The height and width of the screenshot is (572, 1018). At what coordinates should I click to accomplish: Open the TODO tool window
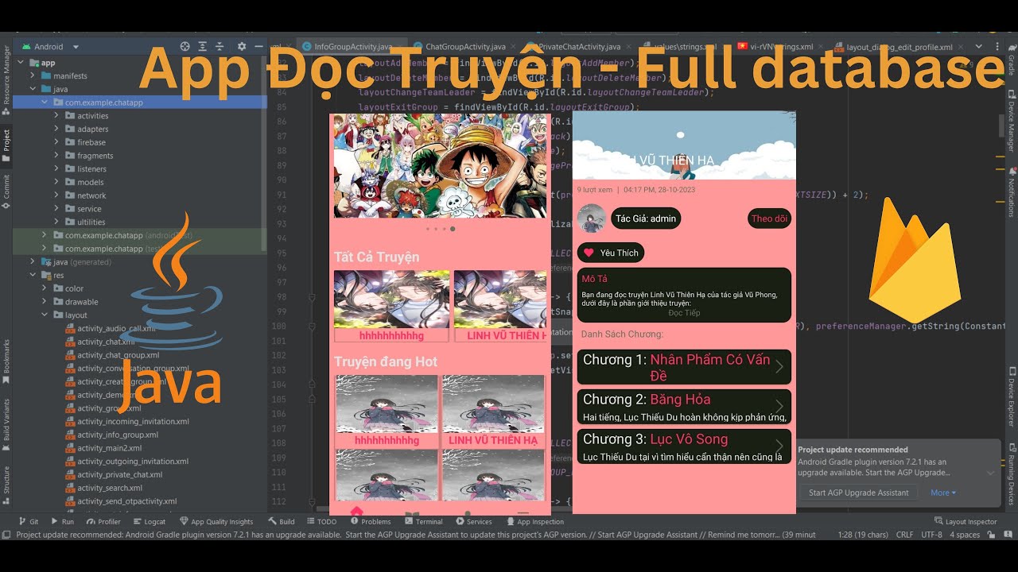[321, 522]
